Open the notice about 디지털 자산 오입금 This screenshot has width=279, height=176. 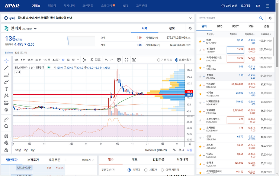pyautogui.click(x=45, y=18)
